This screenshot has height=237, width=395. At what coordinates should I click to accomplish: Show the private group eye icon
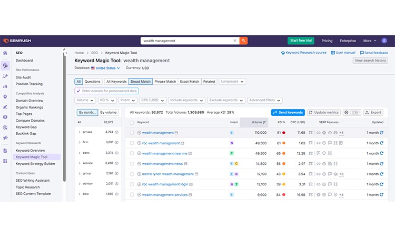coord(116,132)
